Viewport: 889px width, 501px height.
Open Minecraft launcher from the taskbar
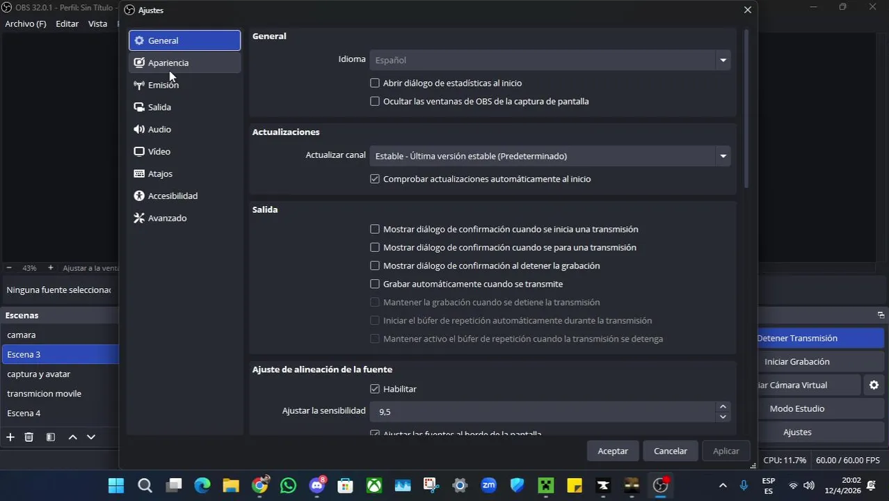click(x=546, y=485)
